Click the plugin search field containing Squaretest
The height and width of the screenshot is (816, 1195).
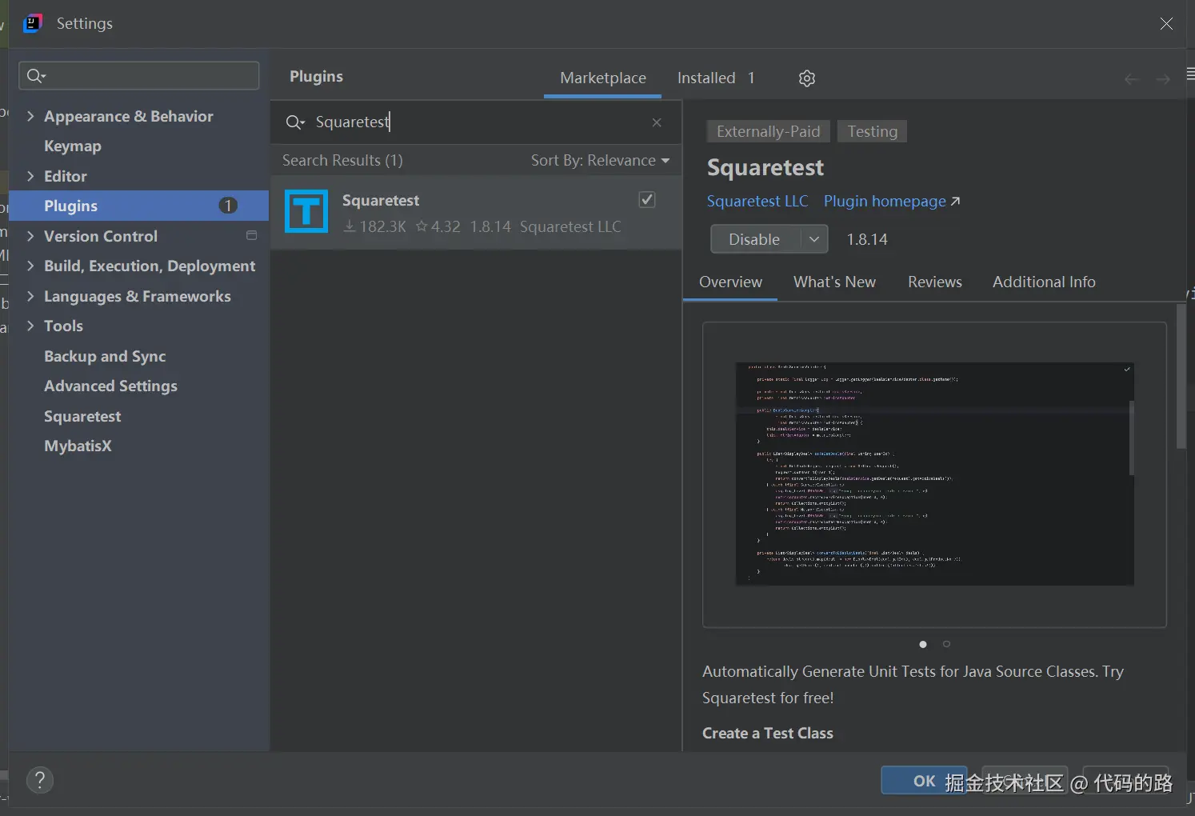coord(476,122)
